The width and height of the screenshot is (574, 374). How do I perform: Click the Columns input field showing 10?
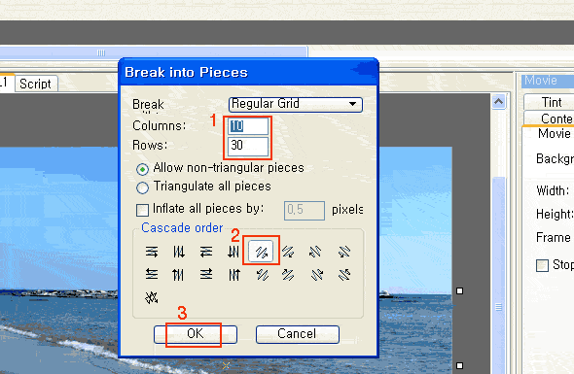click(248, 126)
